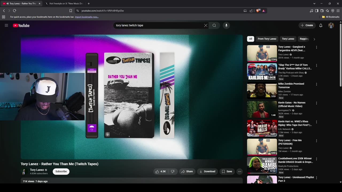
Task: Click the search magnifier button
Action: click(x=214, y=25)
